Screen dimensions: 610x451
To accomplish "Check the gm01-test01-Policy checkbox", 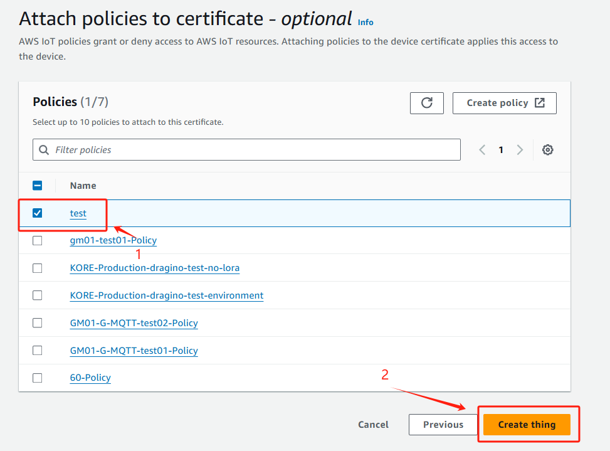I will [x=38, y=241].
